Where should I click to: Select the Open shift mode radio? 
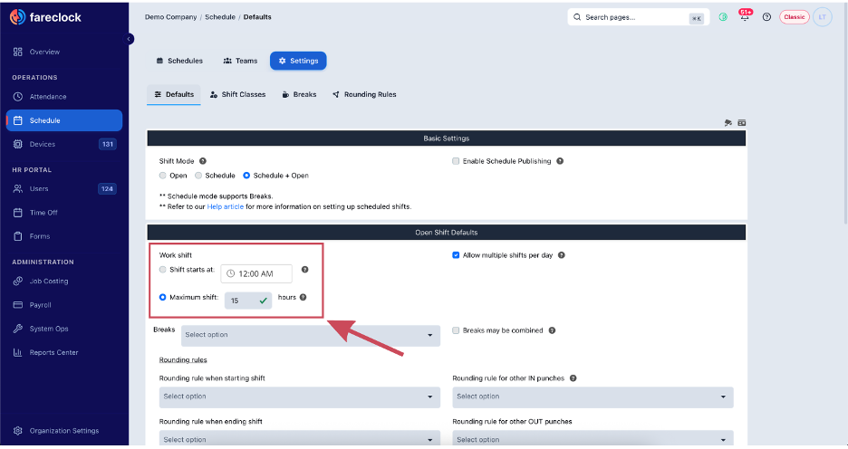(163, 176)
